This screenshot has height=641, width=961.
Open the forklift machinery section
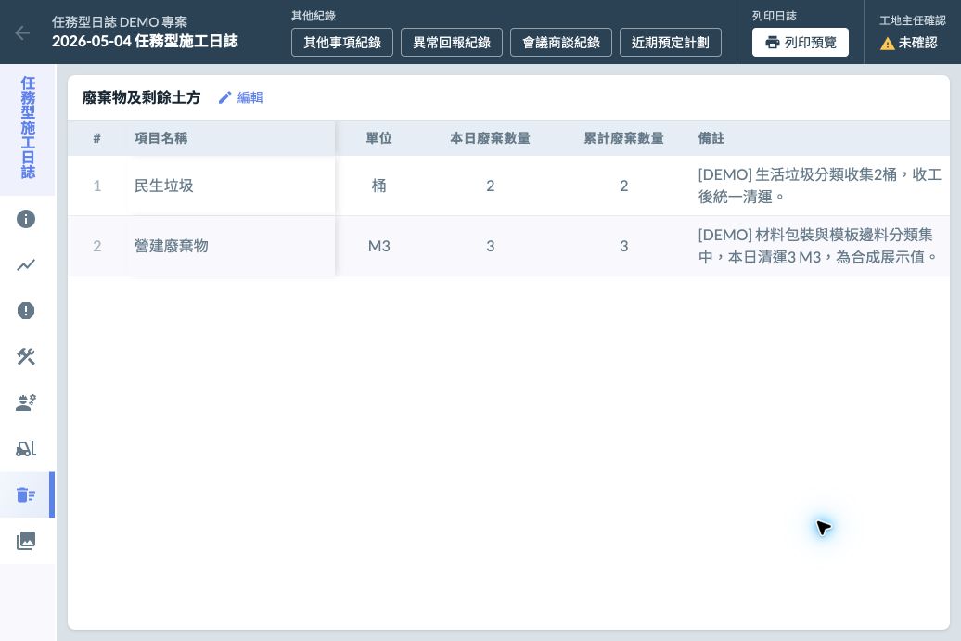tap(26, 449)
